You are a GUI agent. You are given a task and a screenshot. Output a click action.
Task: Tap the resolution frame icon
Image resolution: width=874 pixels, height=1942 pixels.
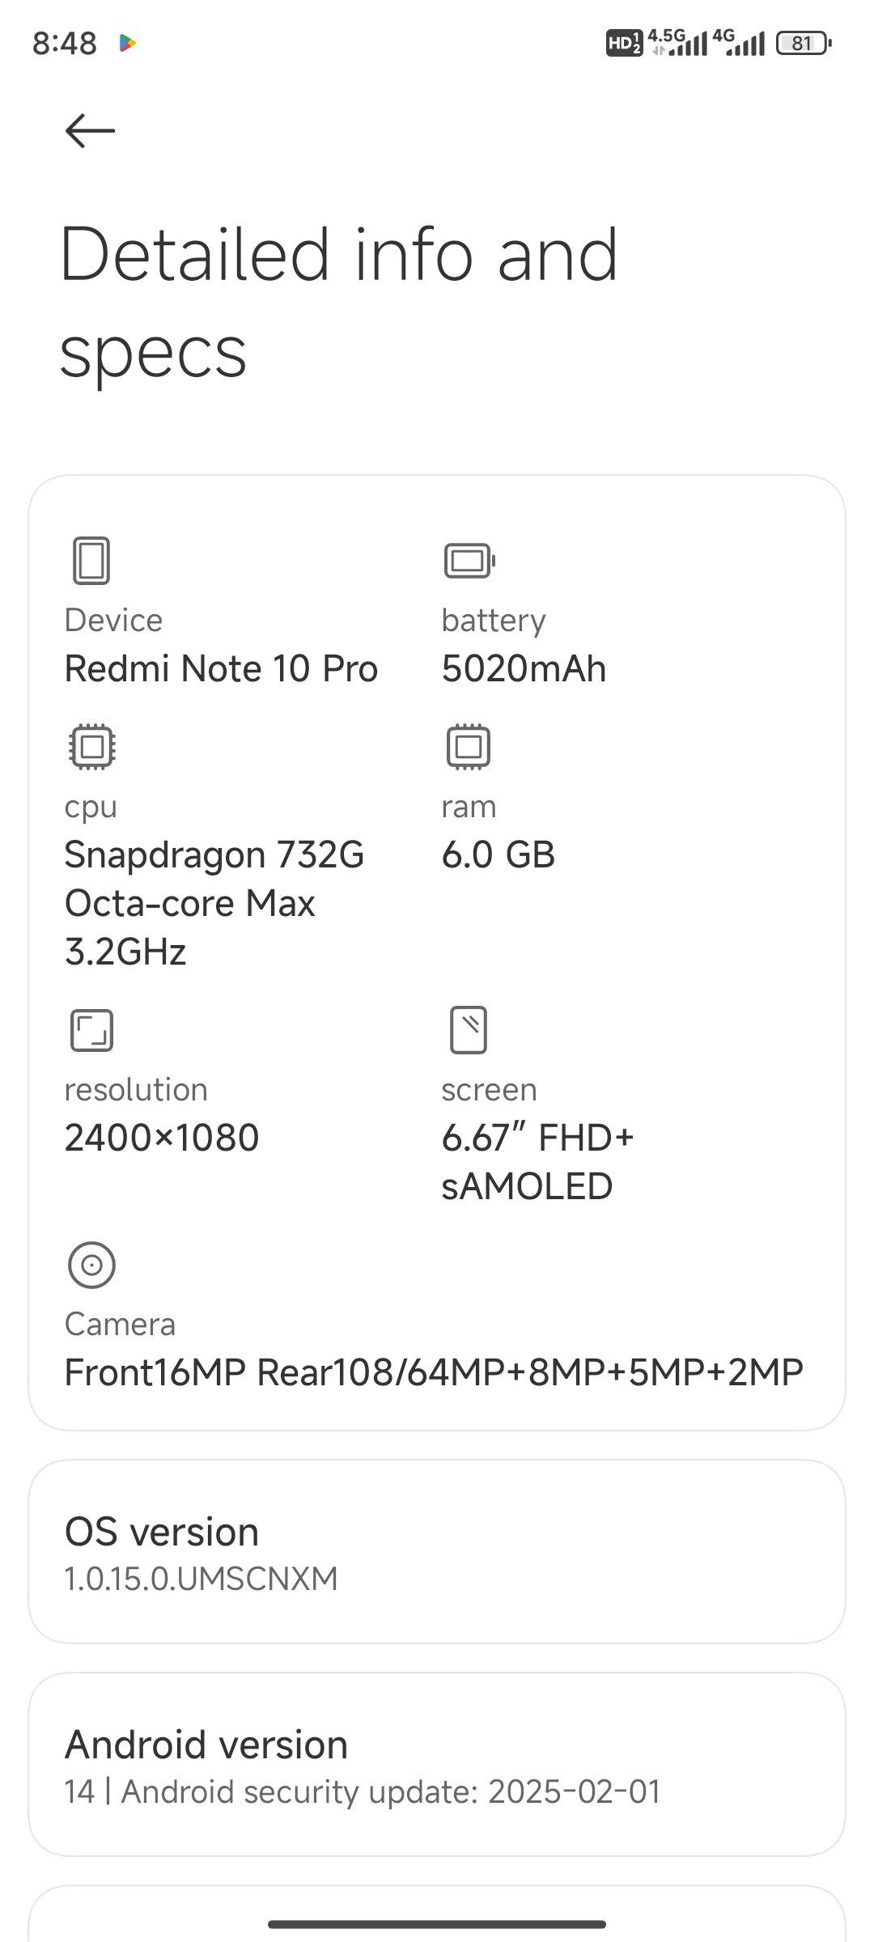(x=91, y=1030)
